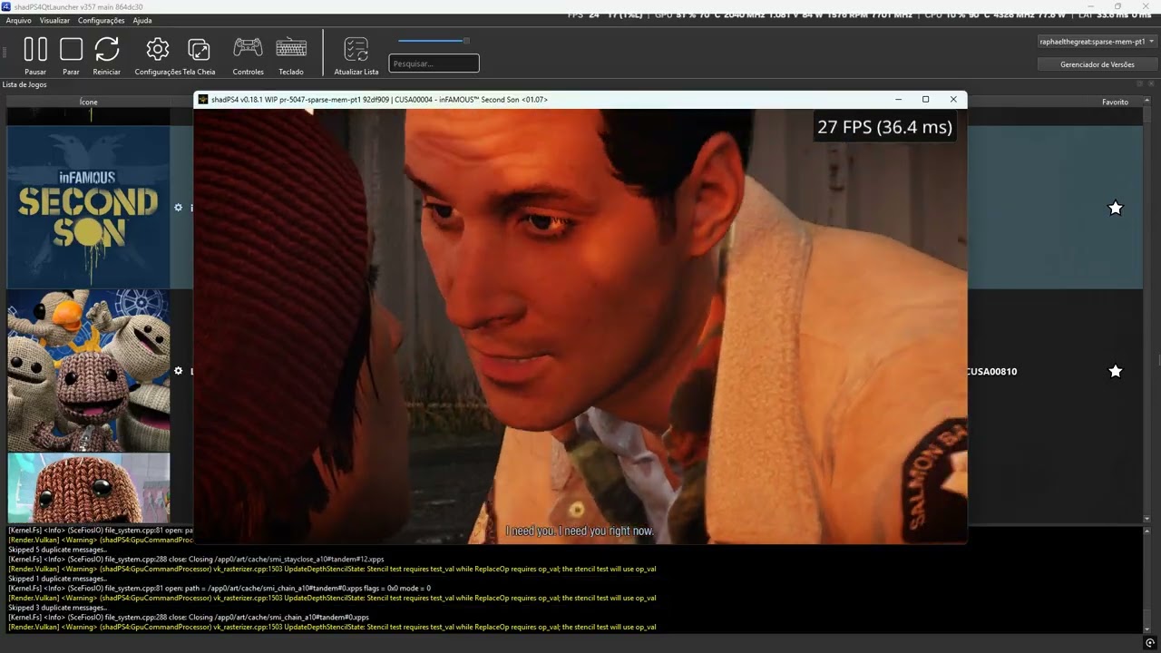Select the Sackboy close-up cover thumbnail
The image size is (1161, 653).
click(x=89, y=488)
